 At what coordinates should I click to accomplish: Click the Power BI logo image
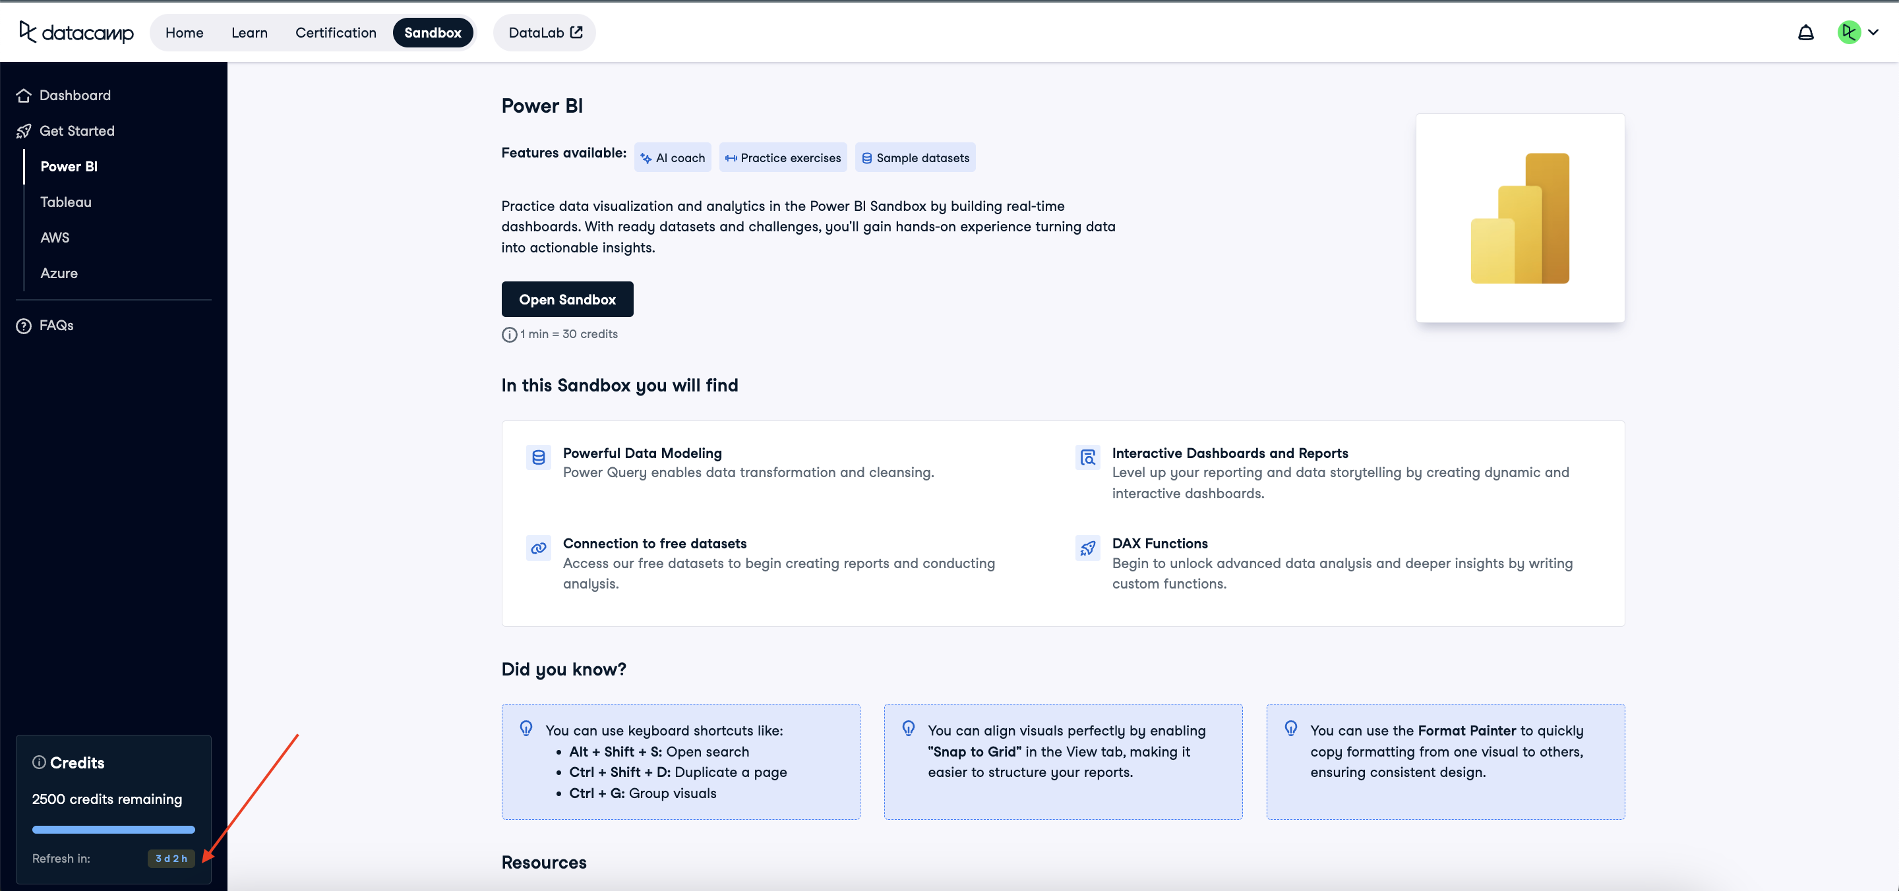tap(1520, 218)
